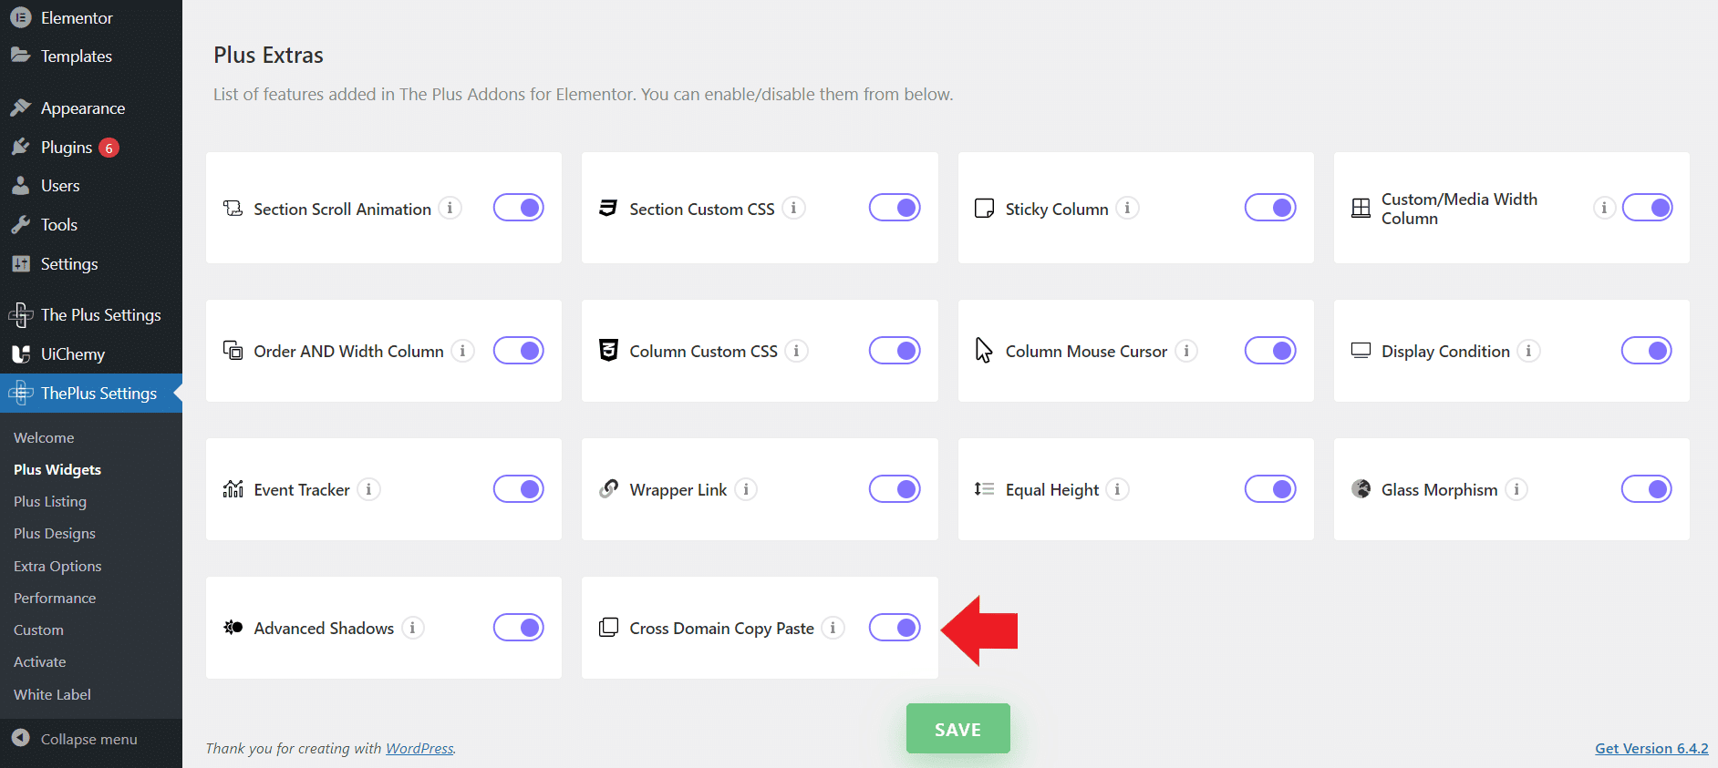Open Templates menu in sidebar

click(x=91, y=56)
